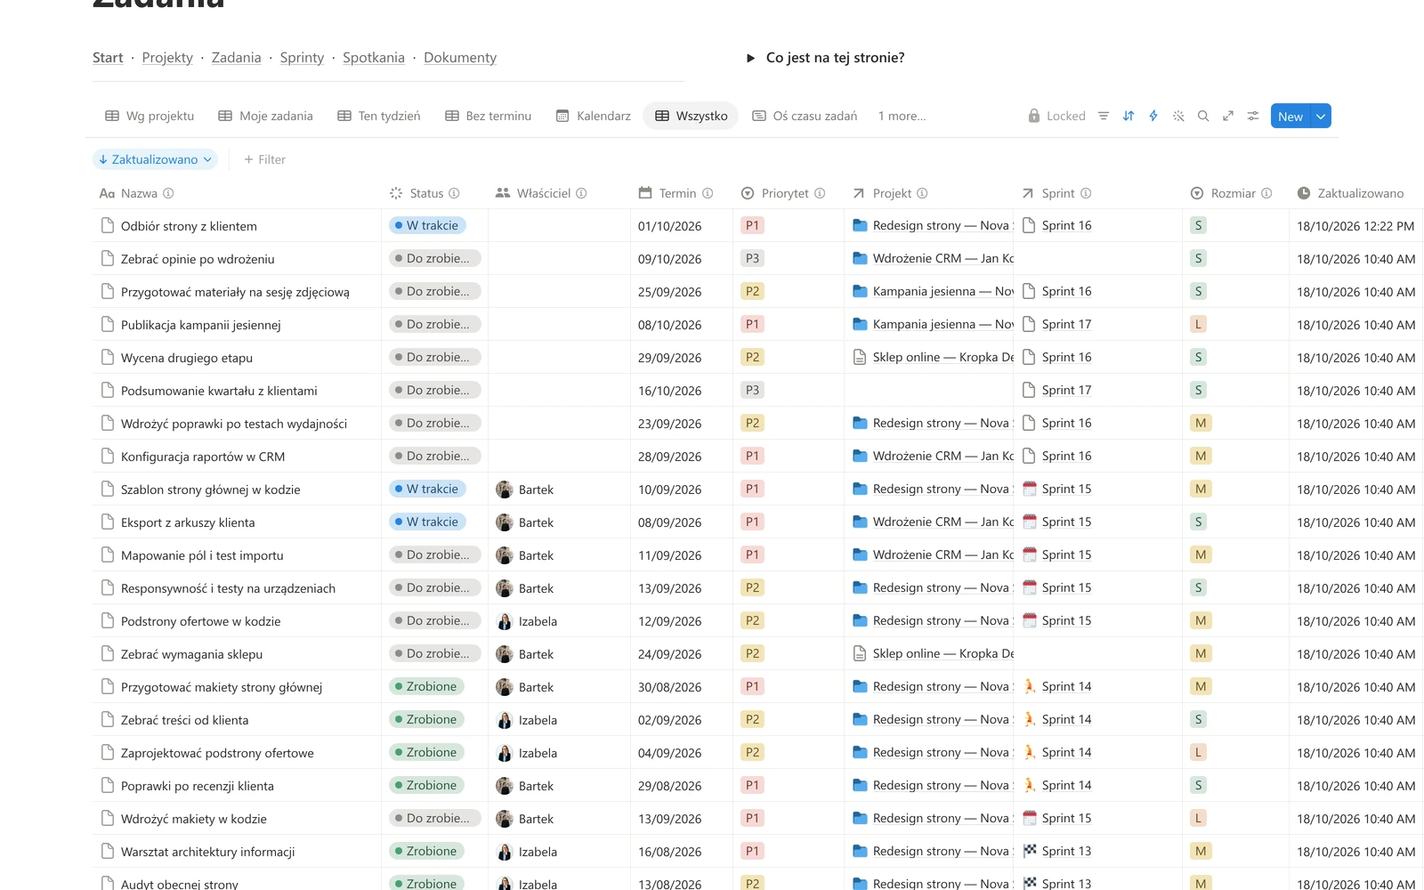
Task: Switch to the Moje zadania view tab
Action: click(265, 116)
